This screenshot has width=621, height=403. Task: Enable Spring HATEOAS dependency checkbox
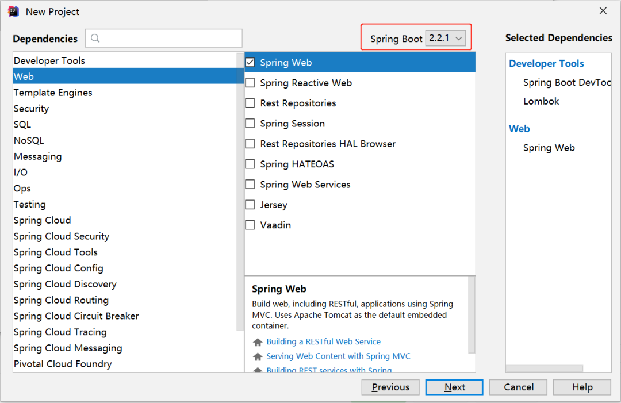(x=250, y=164)
